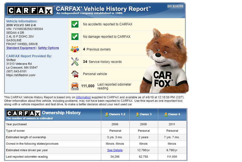Viewport: 242px width, 162px height.
Task: Click the Shifted dealer name
Action: [11, 60]
